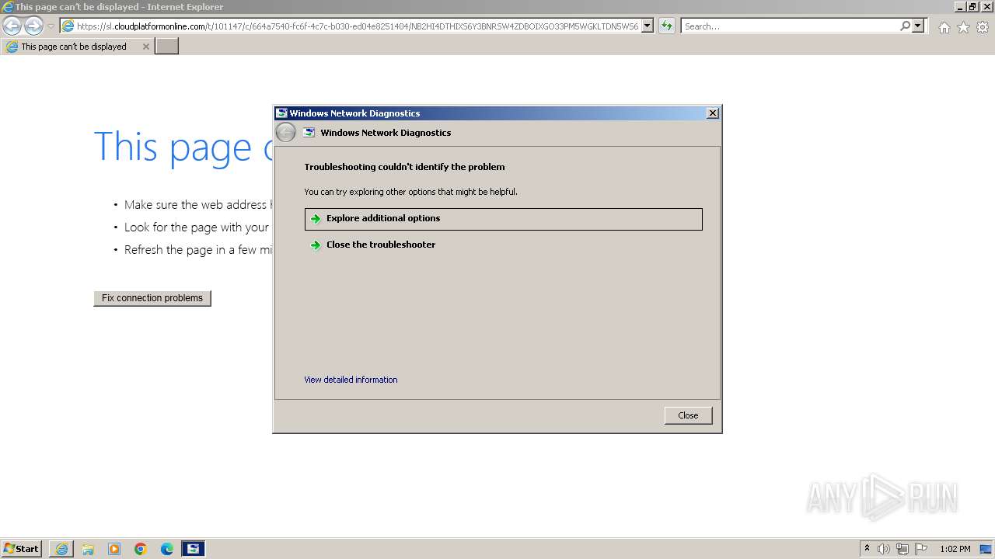Click Fix connection problems button
The height and width of the screenshot is (559, 995).
[152, 298]
